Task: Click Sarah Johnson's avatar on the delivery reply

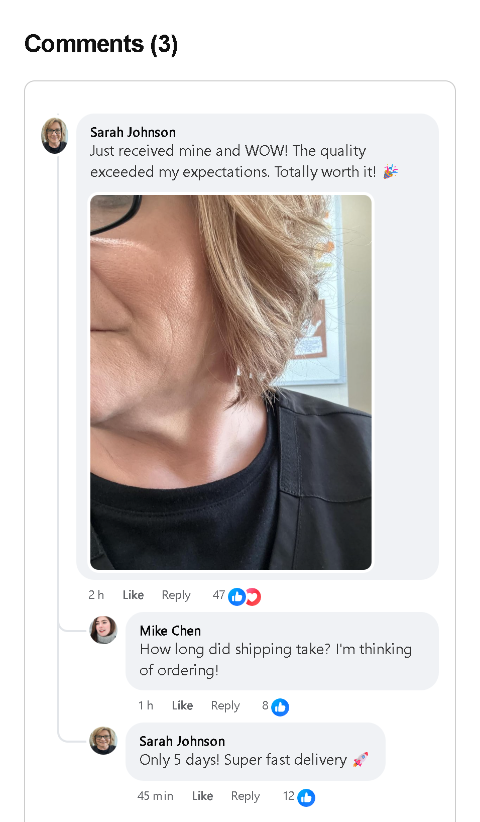Action: coord(103,741)
